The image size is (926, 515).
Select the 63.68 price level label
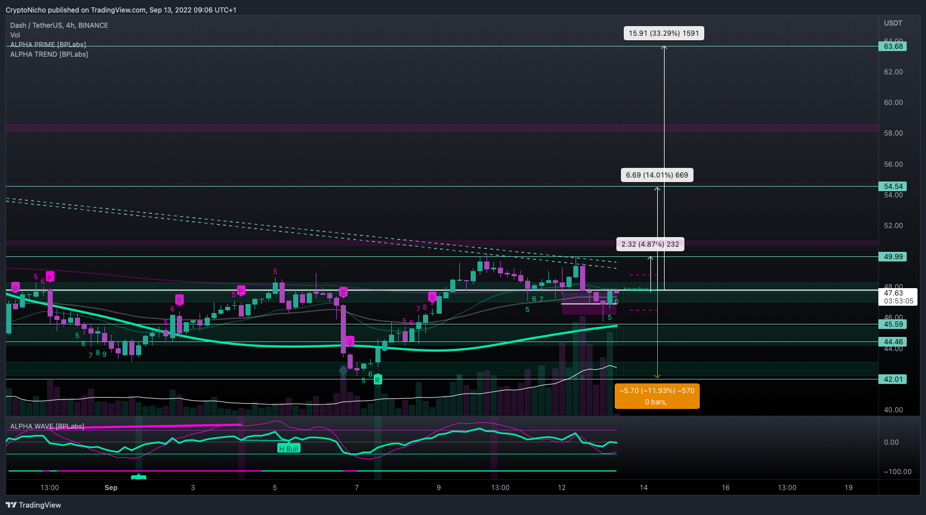(893, 47)
